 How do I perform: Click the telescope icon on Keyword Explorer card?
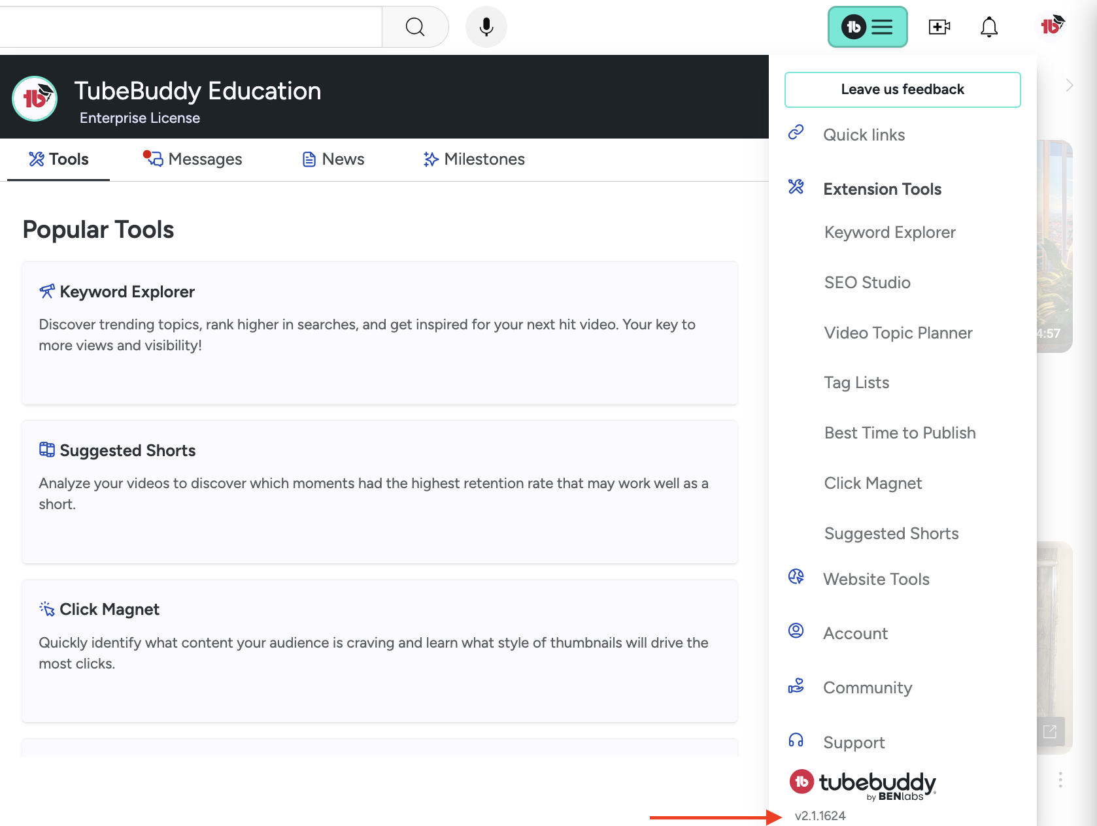47,291
